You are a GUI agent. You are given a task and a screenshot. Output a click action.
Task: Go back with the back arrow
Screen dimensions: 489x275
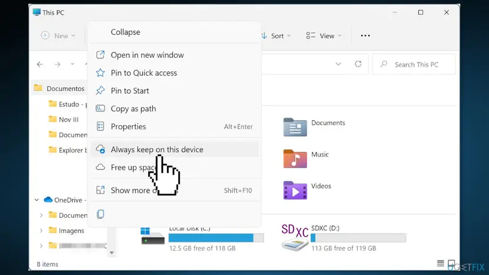point(40,64)
